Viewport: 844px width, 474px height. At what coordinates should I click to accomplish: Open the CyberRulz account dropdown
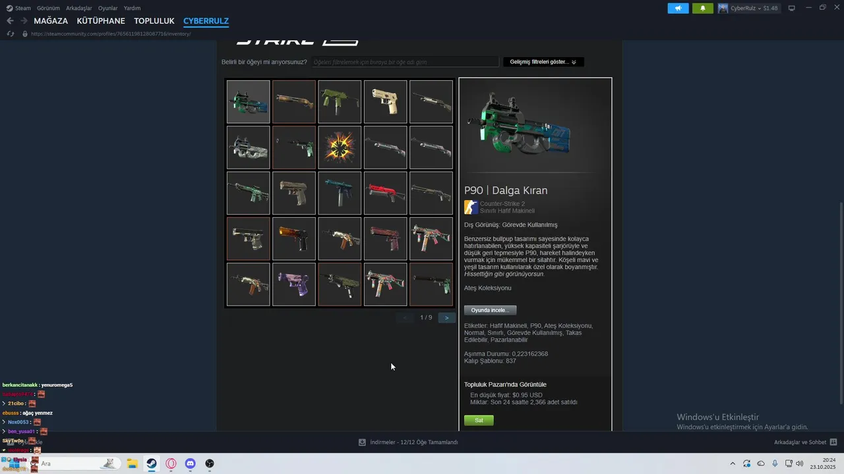748,8
